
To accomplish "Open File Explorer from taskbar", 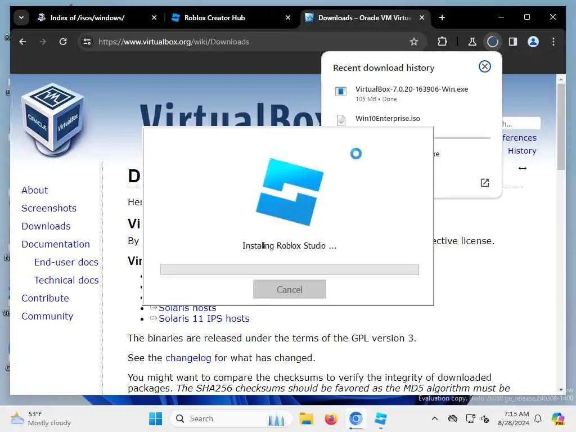I will click(x=306, y=418).
